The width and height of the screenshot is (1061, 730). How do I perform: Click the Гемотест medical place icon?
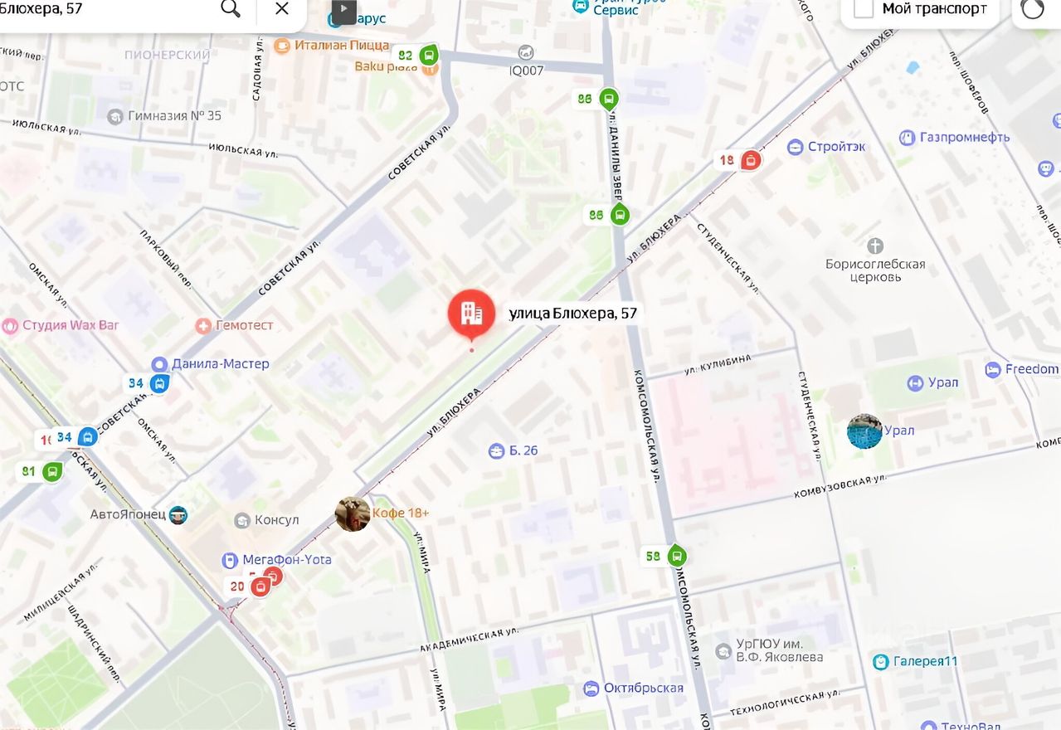tap(203, 325)
